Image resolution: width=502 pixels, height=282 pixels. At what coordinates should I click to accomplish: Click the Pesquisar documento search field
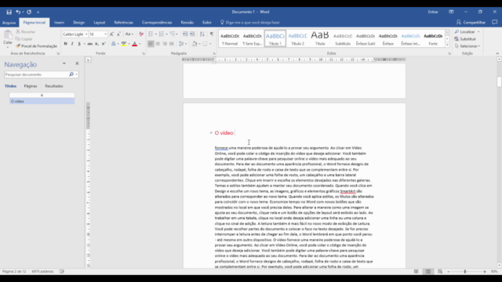(x=37, y=74)
